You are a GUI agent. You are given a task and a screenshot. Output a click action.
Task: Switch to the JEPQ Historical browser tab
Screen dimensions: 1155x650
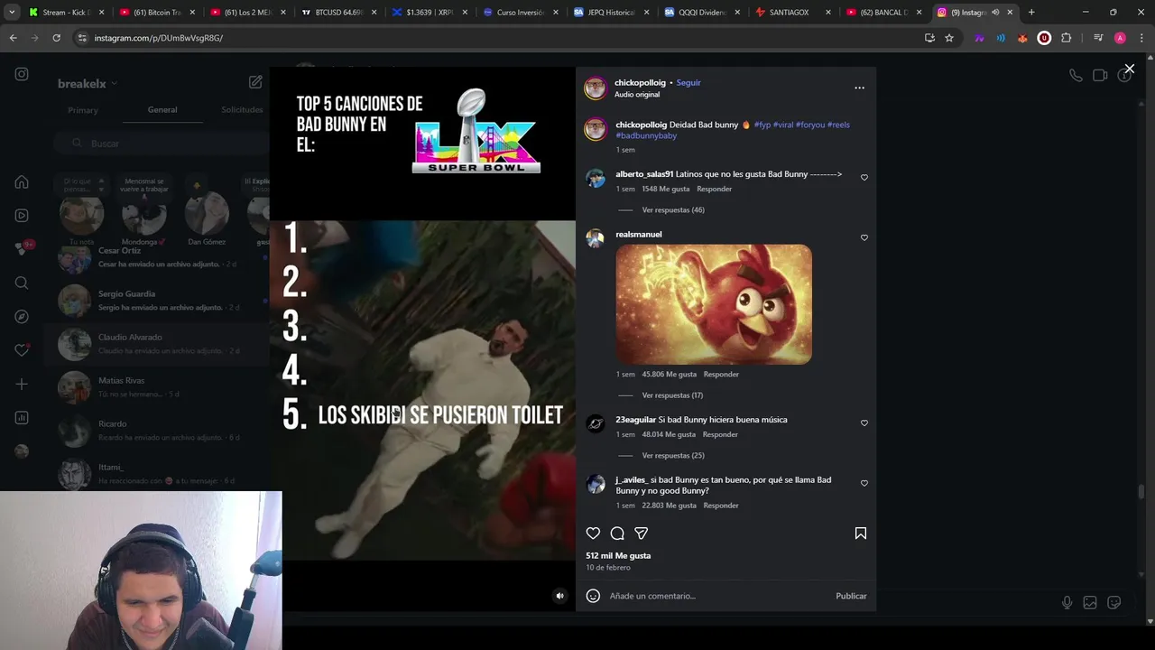[x=611, y=13]
